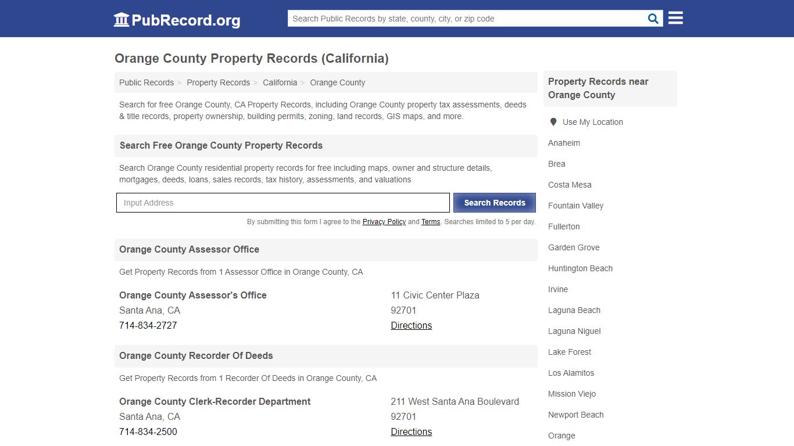The width and height of the screenshot is (794, 446).
Task: Open Laguna Beach property records
Action: click(x=574, y=310)
